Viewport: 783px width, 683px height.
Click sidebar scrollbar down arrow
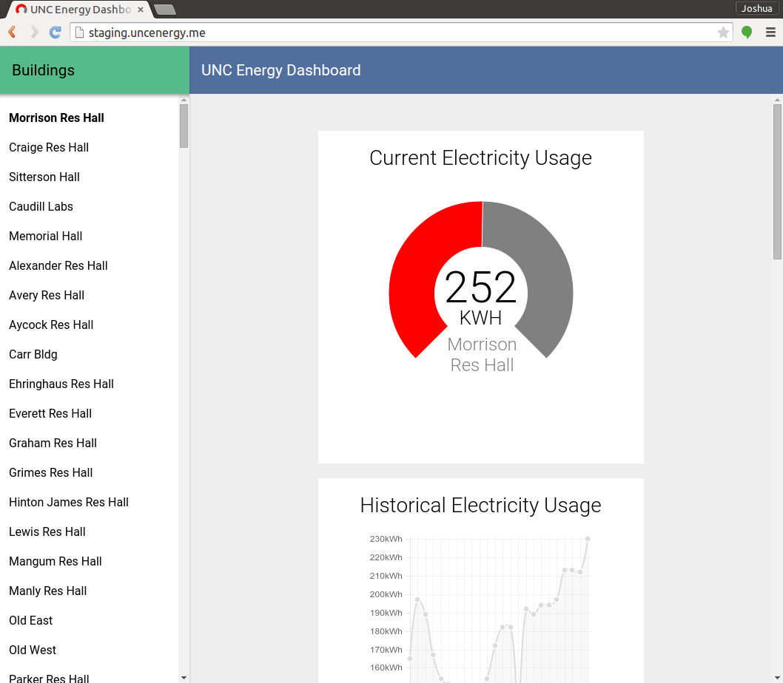tap(184, 678)
